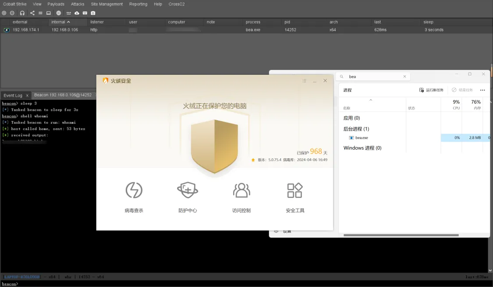Open Task Manager settings gear icon
Screen dimensions: 493x287
tap(277, 231)
